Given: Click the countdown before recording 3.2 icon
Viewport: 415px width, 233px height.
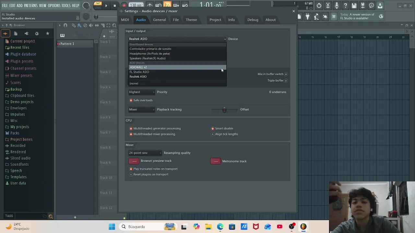Looking at the screenshot, I should coord(167,5).
